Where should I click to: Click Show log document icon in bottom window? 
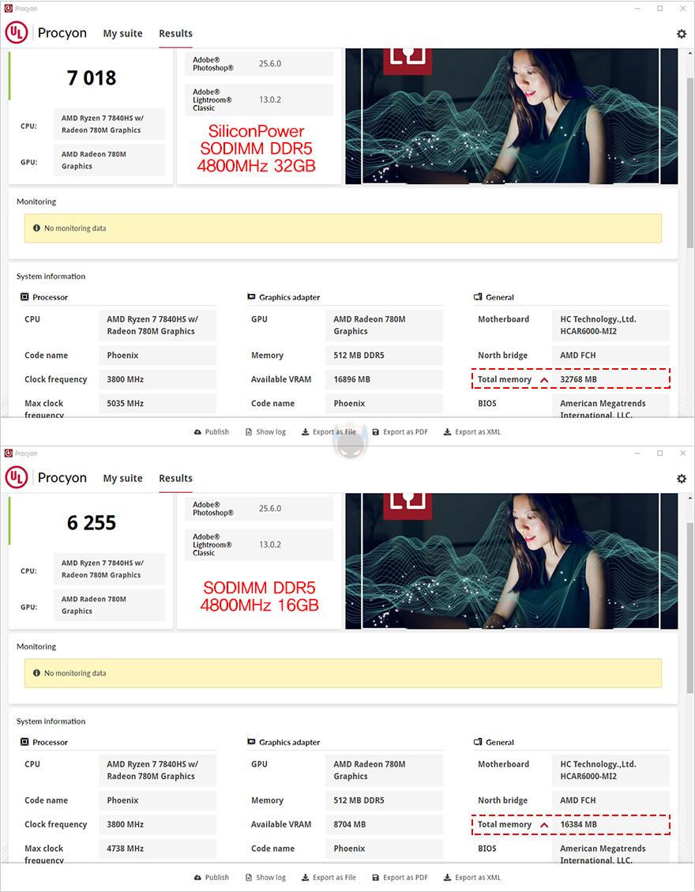(x=249, y=878)
